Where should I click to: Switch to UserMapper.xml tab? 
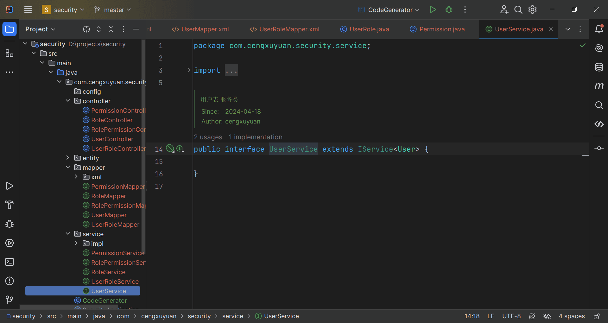click(x=200, y=29)
